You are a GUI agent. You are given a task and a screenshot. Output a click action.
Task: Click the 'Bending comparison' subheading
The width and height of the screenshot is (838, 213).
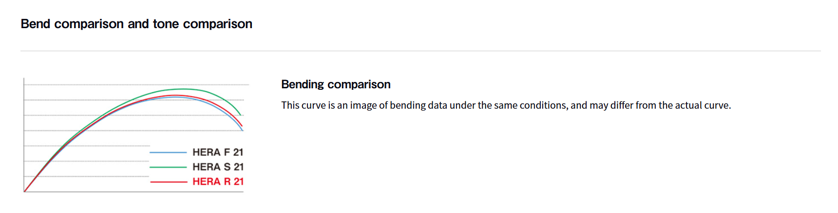(x=336, y=84)
